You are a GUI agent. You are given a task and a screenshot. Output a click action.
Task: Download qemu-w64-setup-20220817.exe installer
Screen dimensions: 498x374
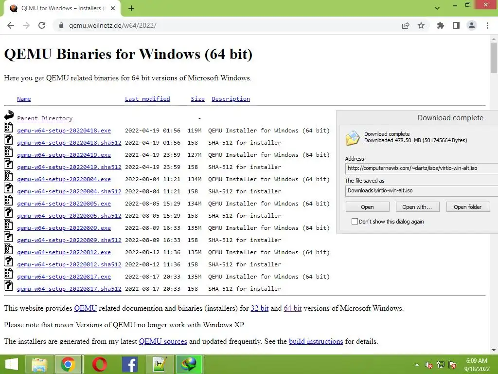point(64,277)
